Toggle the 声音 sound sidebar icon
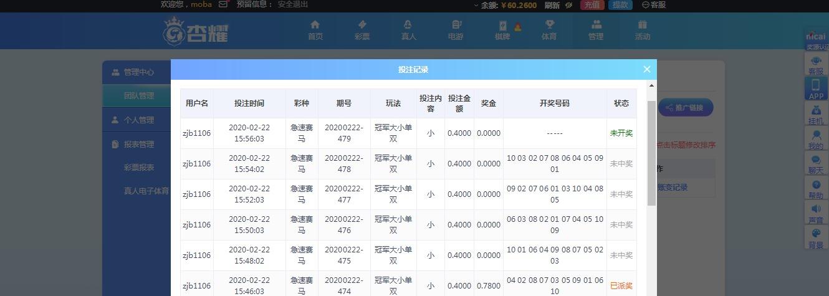This screenshot has height=296, width=829. coord(816,214)
